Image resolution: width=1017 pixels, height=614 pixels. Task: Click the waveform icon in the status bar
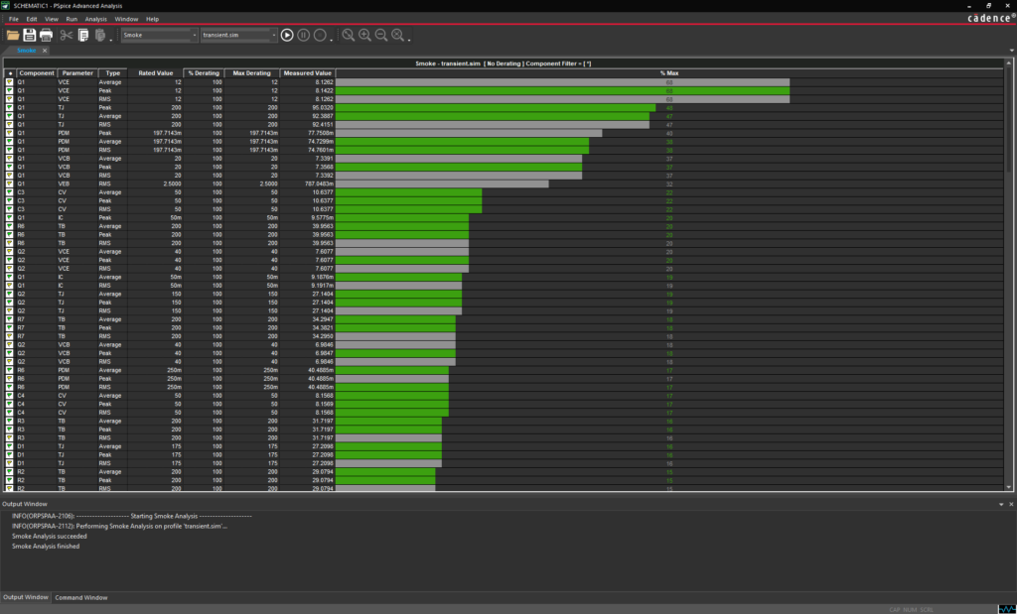tap(1007, 609)
